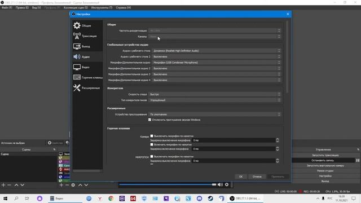361x203 pixels.
Task: Open the Микрофон/Дополнительное аудио device dropdown
Action: [x=216, y=63]
